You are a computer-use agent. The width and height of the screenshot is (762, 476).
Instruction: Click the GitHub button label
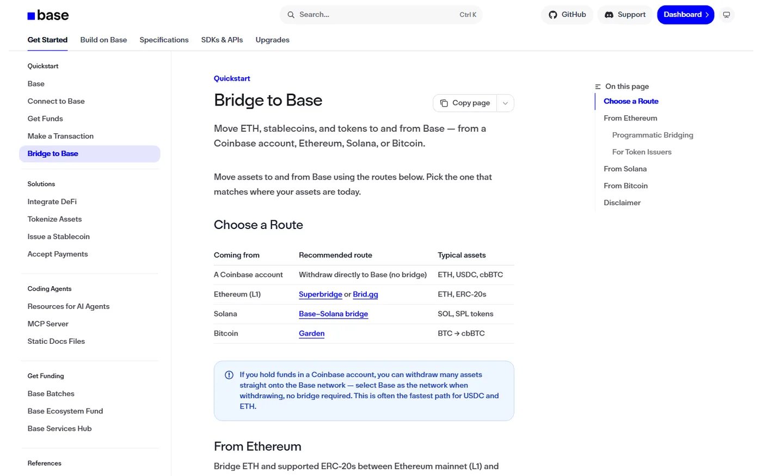click(574, 15)
